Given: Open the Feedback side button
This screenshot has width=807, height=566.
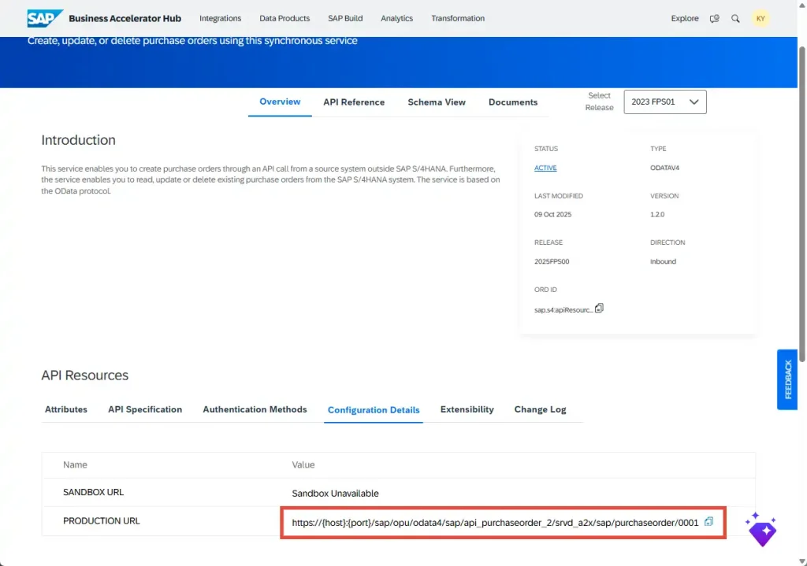Looking at the screenshot, I should 787,379.
